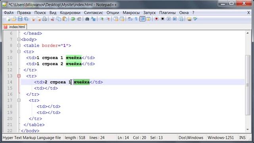Open the Файл menu
This screenshot has height=143, width=254.
9,13
